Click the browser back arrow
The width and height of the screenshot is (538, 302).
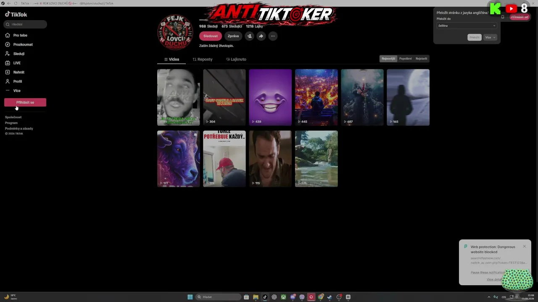9,3
